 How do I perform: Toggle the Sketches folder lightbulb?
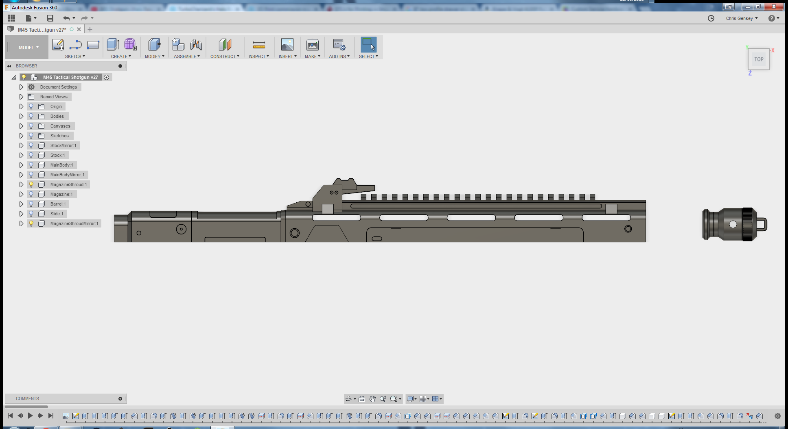[31, 136]
